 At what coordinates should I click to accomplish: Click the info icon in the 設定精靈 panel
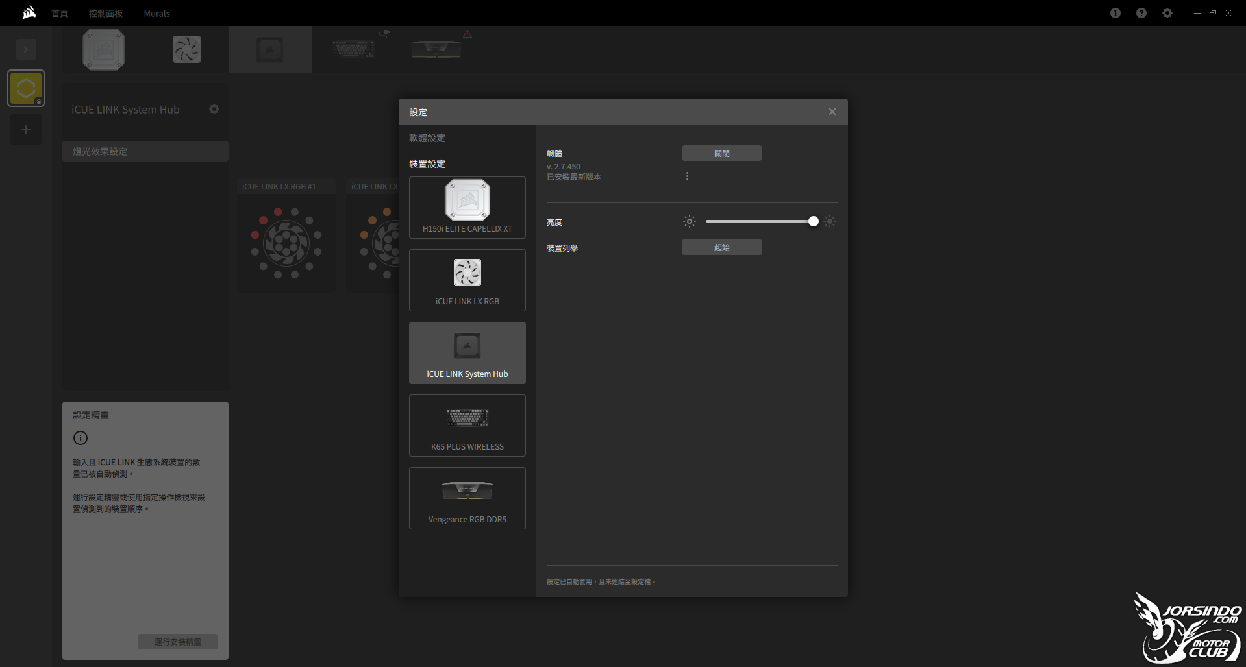pos(81,438)
